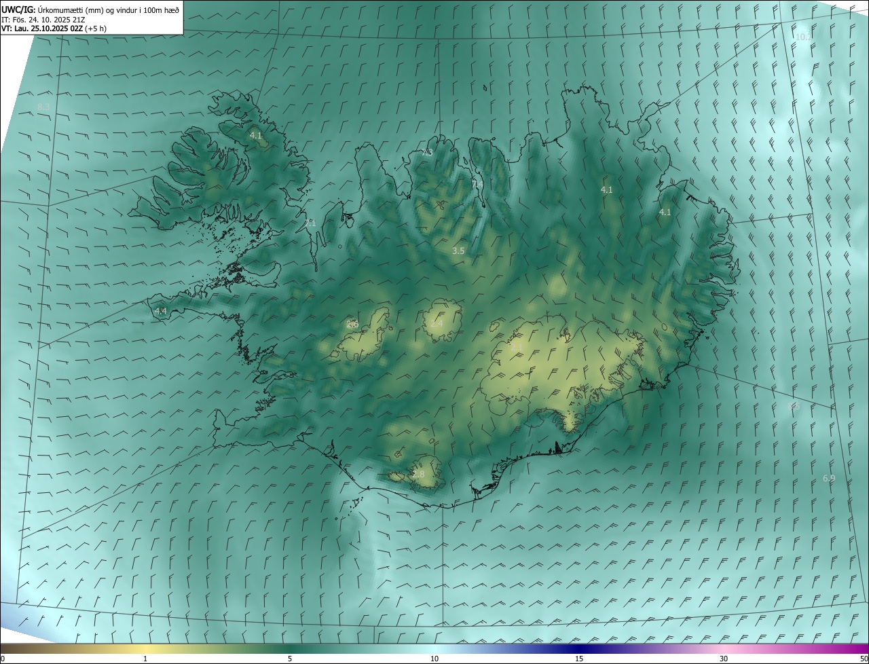Click the colorbar tick label 5
The height and width of the screenshot is (664, 869).
coord(290,659)
